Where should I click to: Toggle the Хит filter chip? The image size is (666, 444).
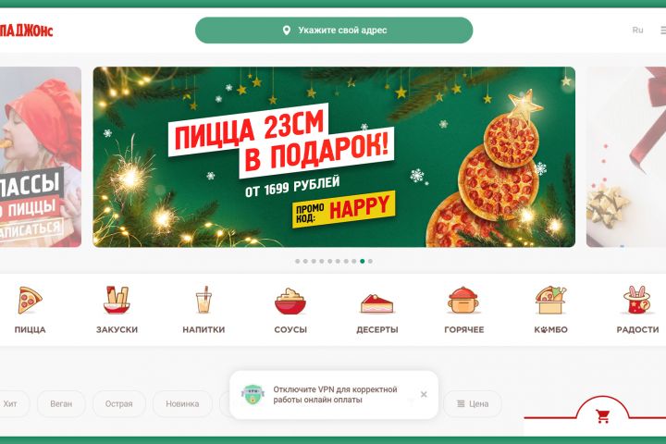tap(13, 403)
